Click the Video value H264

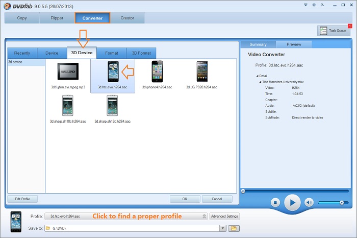pos(296,88)
